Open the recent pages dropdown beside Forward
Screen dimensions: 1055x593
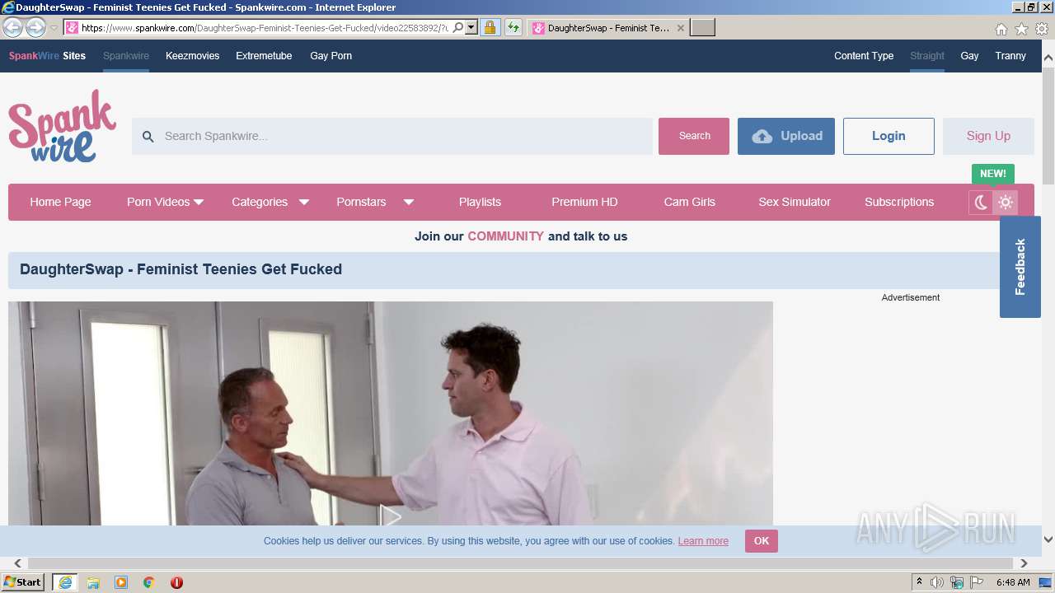54,28
